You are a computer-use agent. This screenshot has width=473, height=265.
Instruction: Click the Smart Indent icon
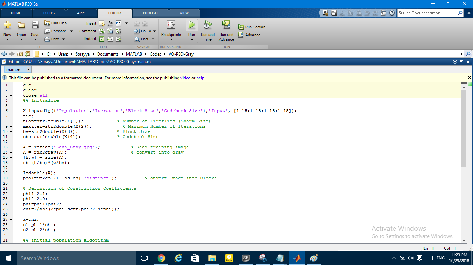(x=102, y=39)
